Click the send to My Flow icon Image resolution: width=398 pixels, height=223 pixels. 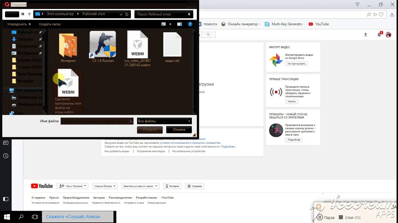tap(375, 14)
